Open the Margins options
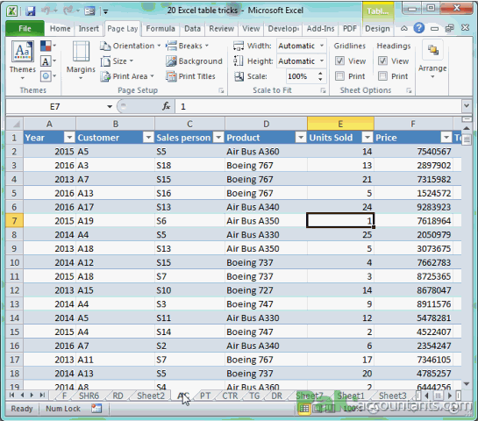This screenshot has height=421, width=478. (81, 61)
